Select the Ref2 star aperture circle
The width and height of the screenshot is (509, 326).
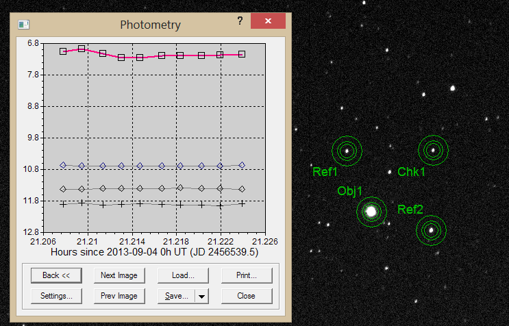coord(432,230)
